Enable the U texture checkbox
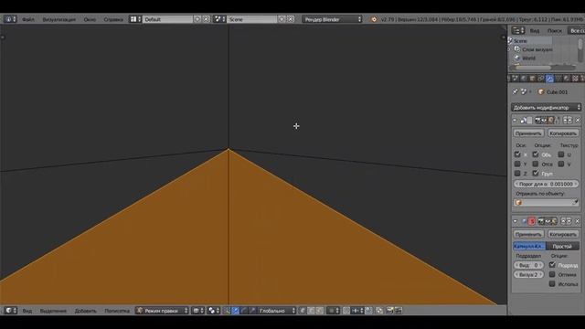Image resolution: width=585 pixels, height=329 pixels. coord(561,154)
